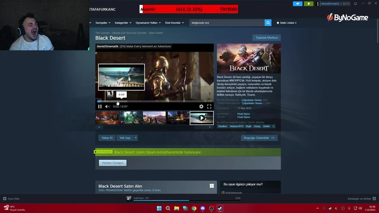This screenshot has width=379, height=213.
Task: Click the Black Desert header capsule image
Action: point(249,58)
